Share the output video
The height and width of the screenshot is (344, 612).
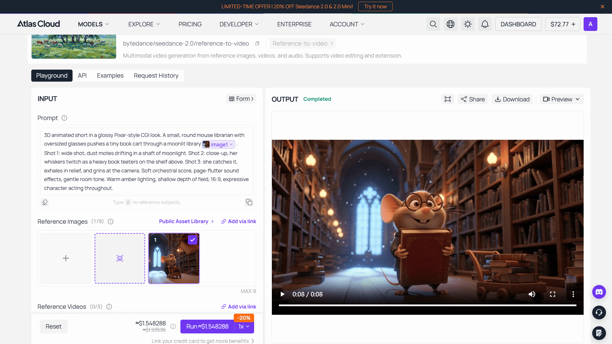tap(473, 99)
